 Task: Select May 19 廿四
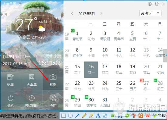(132, 69)
